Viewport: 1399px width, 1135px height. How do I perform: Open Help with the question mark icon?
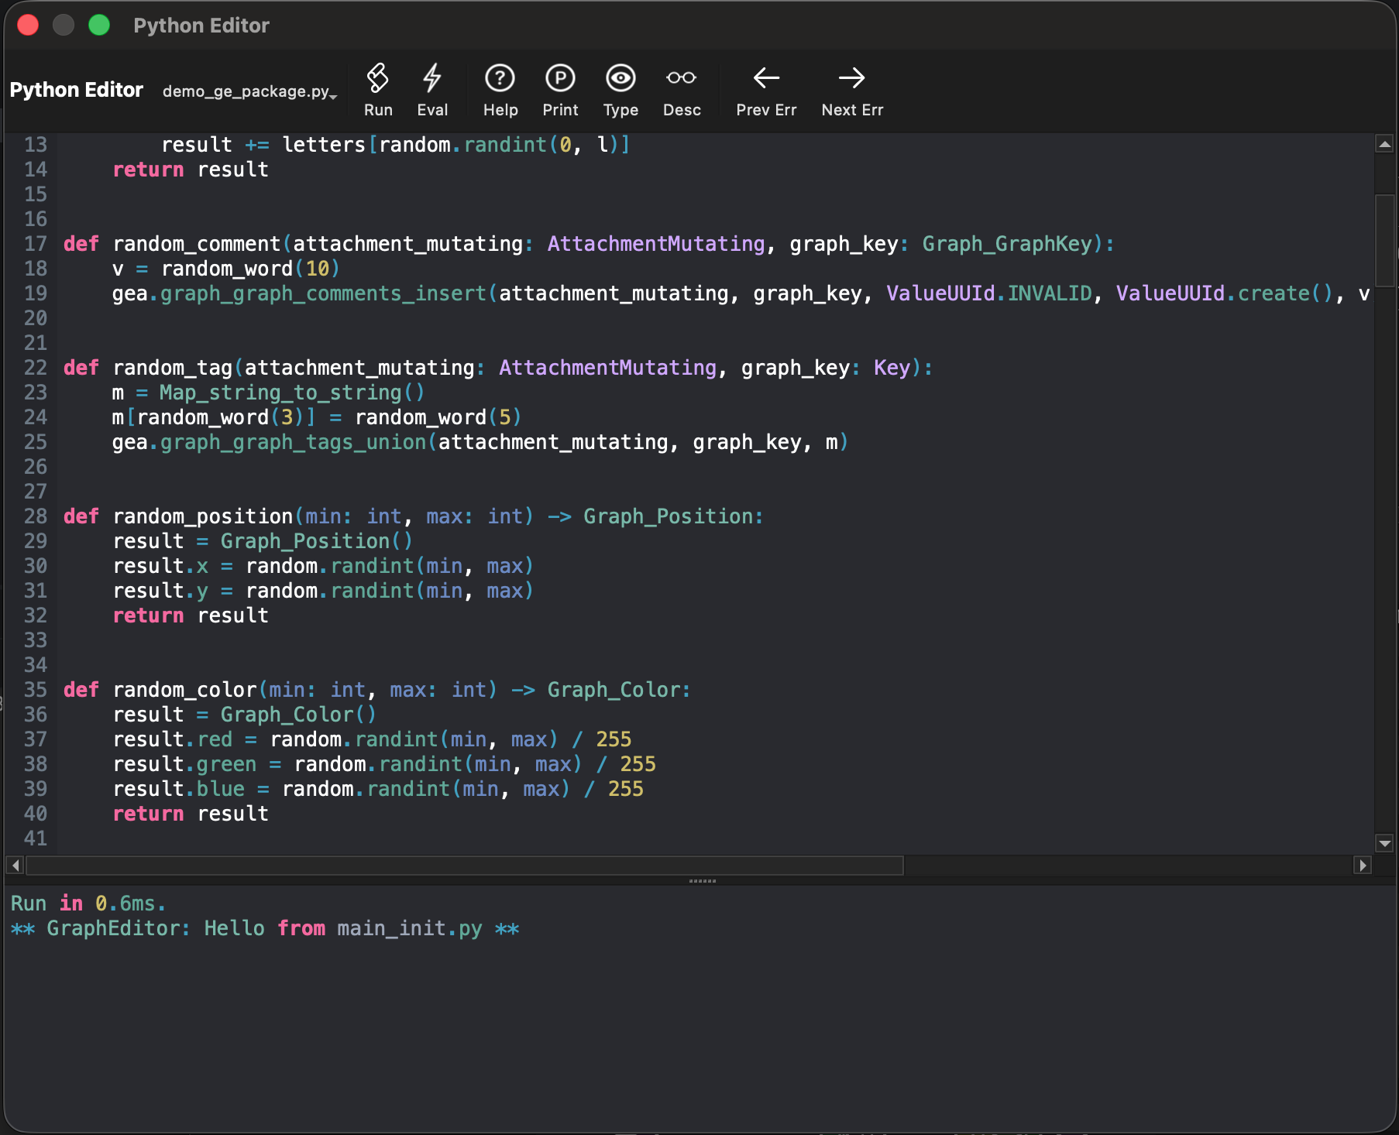pos(500,79)
